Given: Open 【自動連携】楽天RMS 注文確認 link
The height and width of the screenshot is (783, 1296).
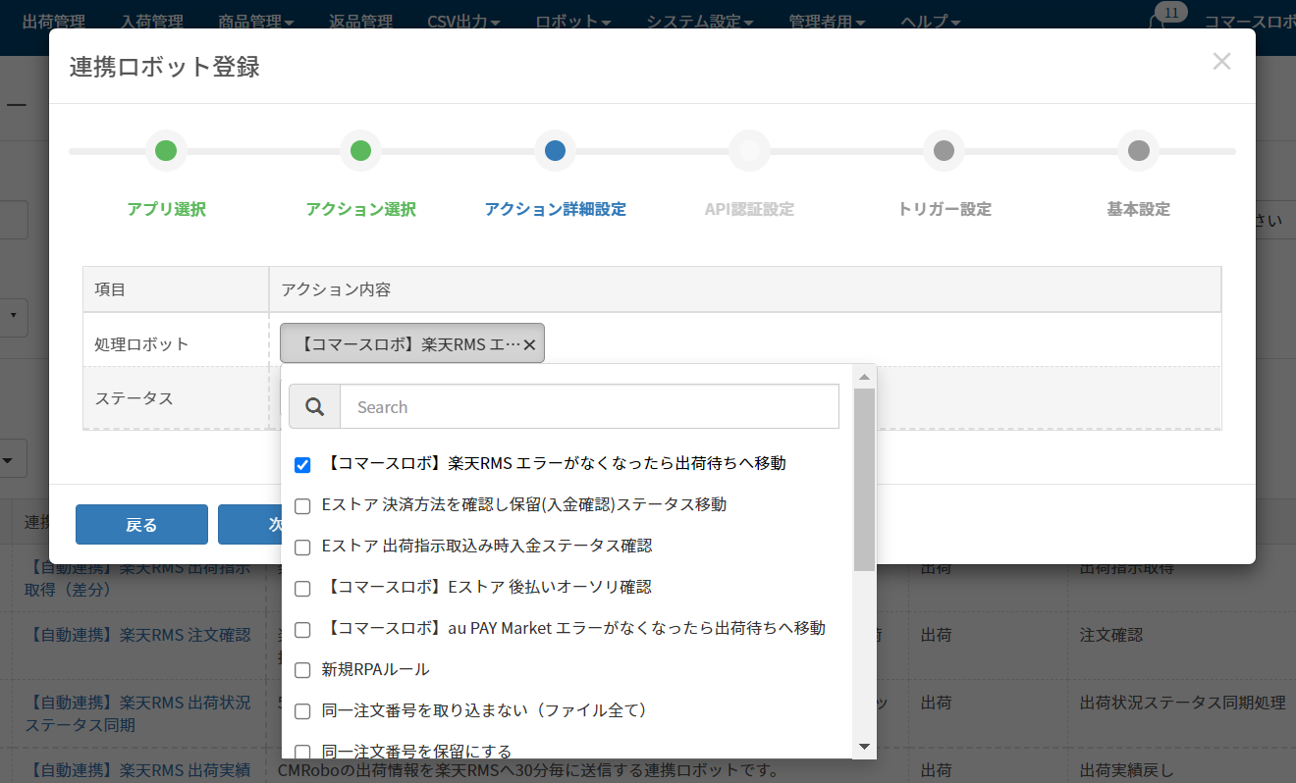Looking at the screenshot, I should [137, 635].
